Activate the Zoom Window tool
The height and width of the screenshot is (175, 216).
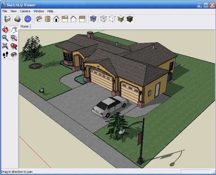[x=14, y=38]
